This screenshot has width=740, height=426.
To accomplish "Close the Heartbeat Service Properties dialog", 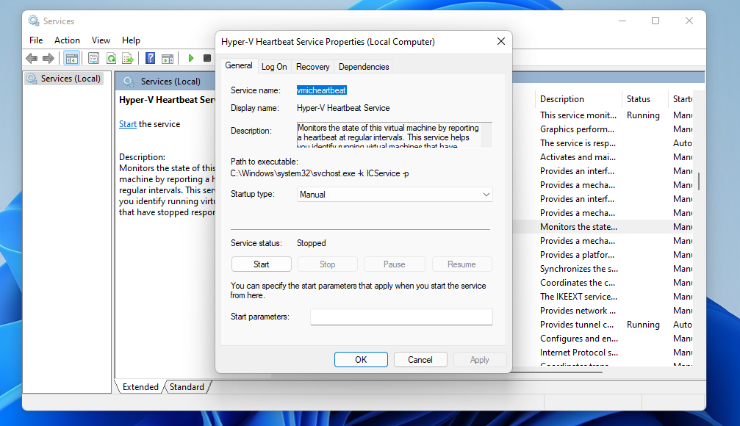I will (x=500, y=42).
